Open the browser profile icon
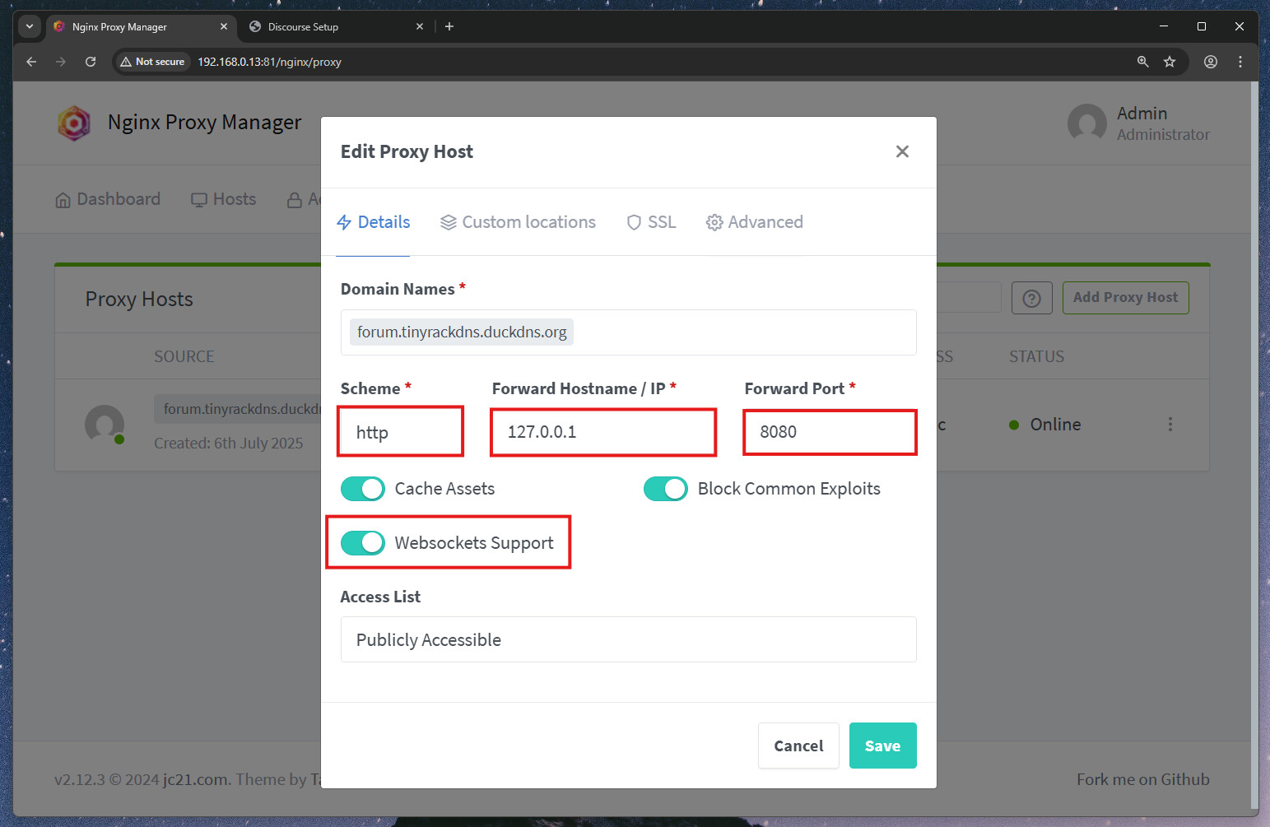Viewport: 1270px width, 827px height. click(x=1211, y=62)
